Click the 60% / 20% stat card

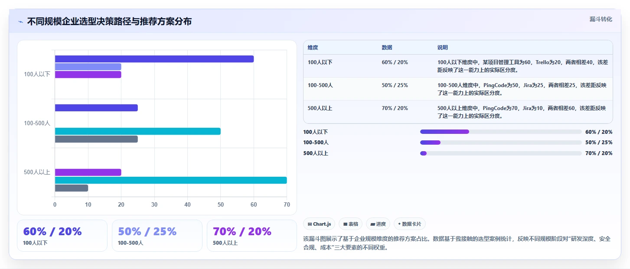point(62,236)
